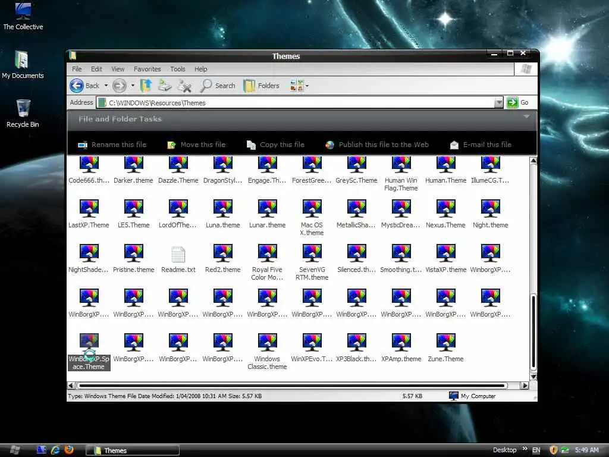Click the horizontal scrollbar left arrow
This screenshot has height=457, width=609.
point(71,386)
